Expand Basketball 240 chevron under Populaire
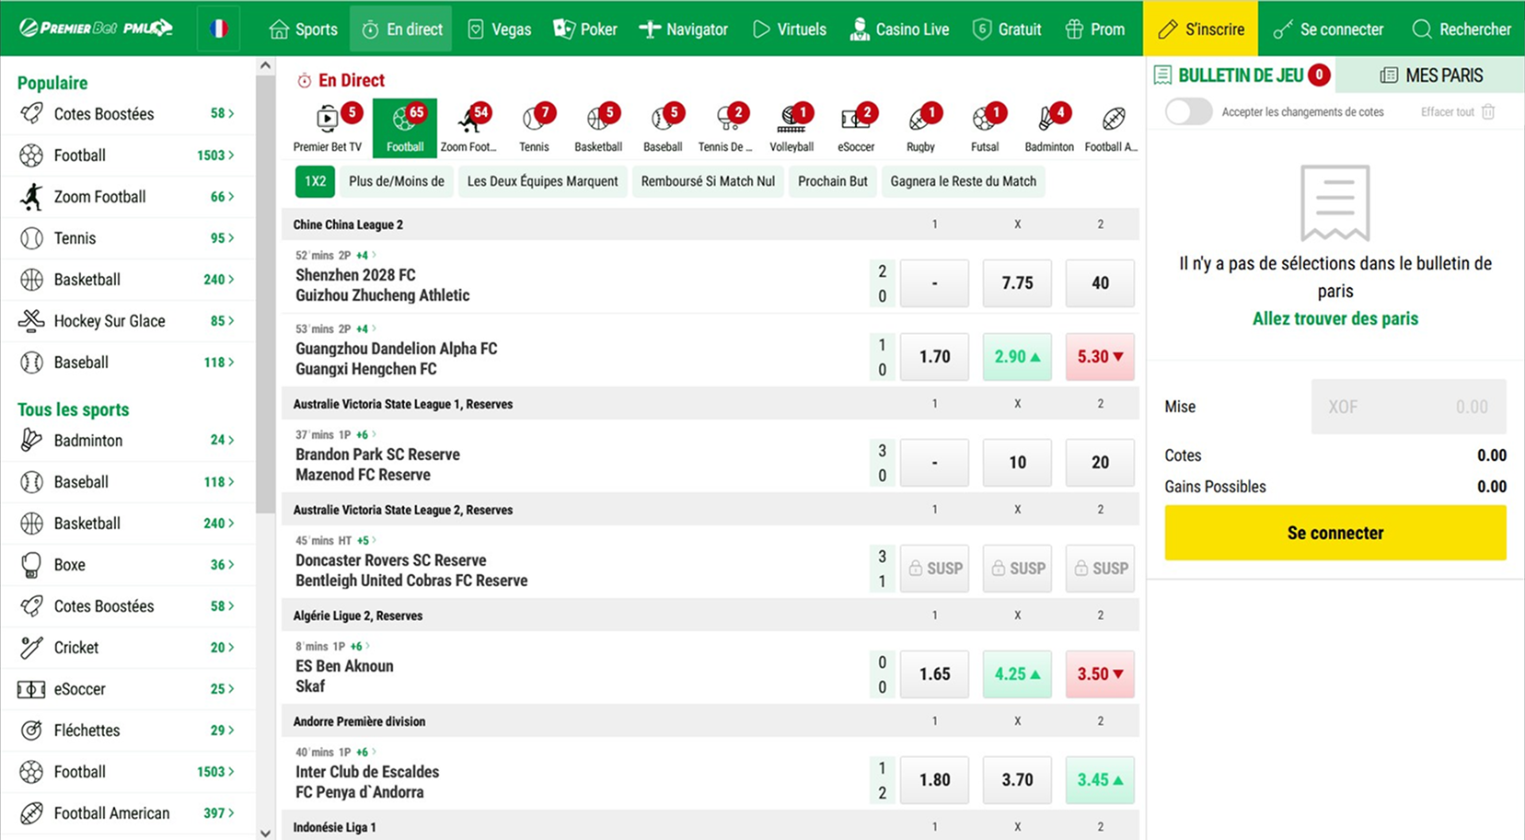 (231, 280)
